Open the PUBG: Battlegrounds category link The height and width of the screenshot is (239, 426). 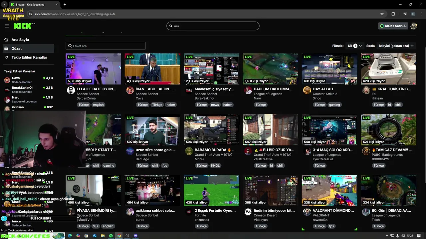tap(387, 155)
